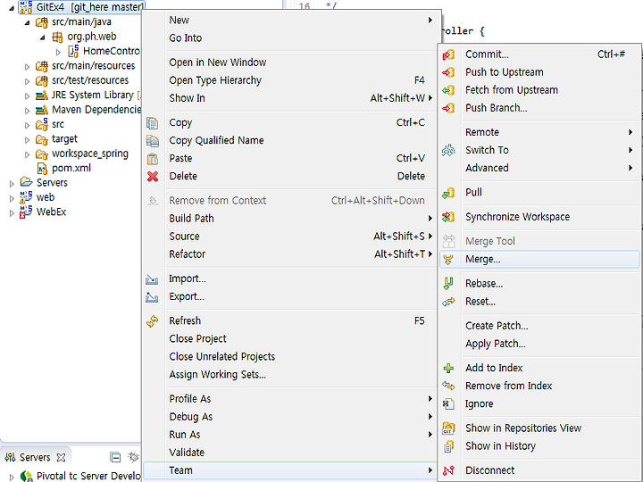Screen dimensions: 643x482
Task: Select Go Into from context menu
Action: click(289, 38)
